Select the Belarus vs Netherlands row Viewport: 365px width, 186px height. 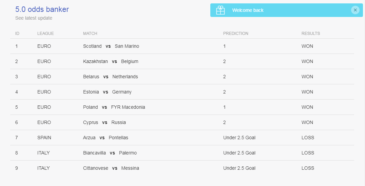click(182, 77)
